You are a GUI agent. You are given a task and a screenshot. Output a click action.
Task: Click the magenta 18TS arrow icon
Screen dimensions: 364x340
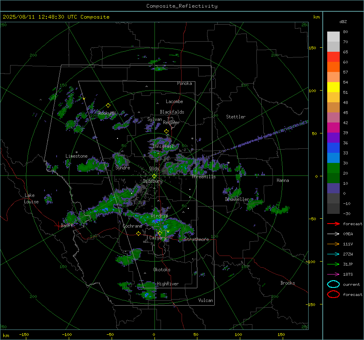coord(333,275)
